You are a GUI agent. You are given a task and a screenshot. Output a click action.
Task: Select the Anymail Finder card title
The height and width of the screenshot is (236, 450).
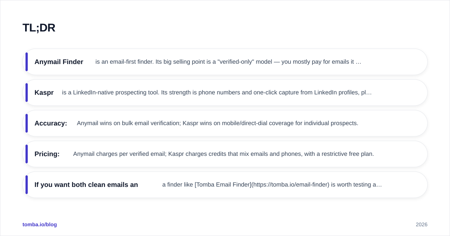pyautogui.click(x=59, y=62)
